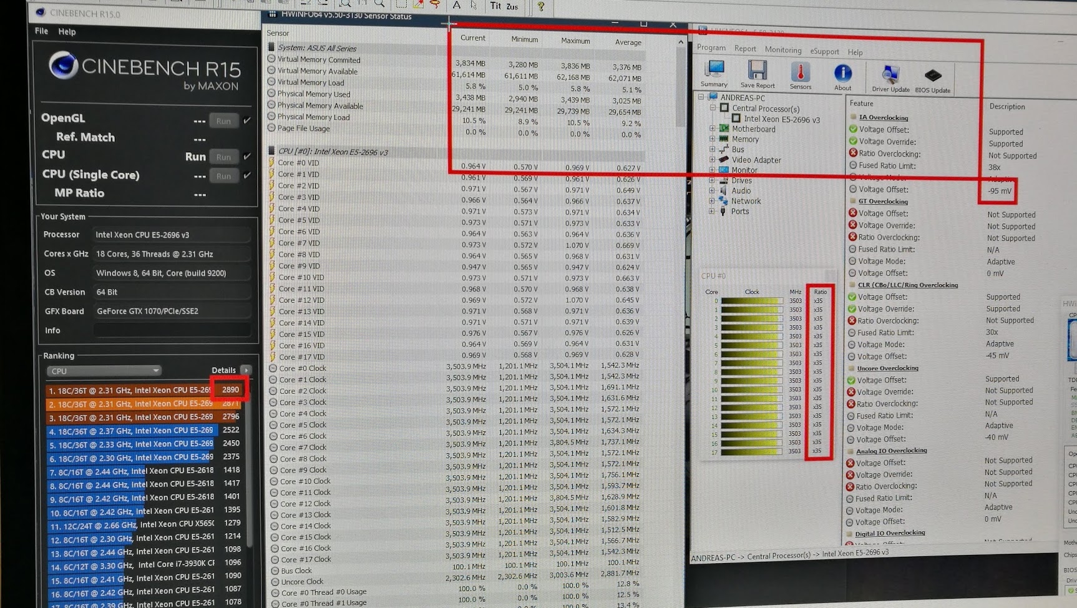Select the Virtual Memory Commited sensor icon
The width and height of the screenshot is (1077, 608).
pyautogui.click(x=271, y=59)
